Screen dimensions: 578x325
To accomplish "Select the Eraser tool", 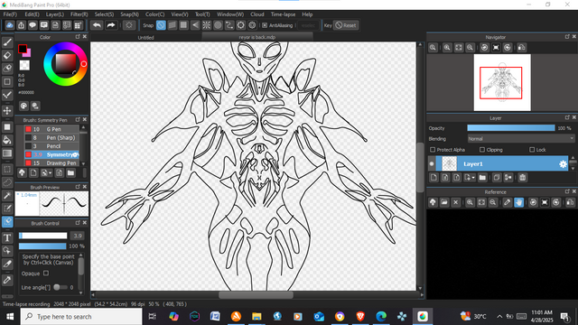I will 7,56.
